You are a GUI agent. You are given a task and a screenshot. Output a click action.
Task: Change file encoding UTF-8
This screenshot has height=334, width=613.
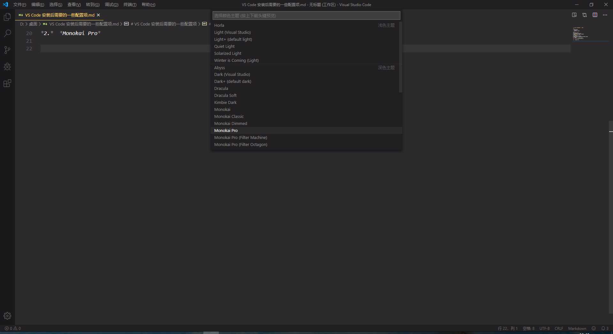coord(544,328)
